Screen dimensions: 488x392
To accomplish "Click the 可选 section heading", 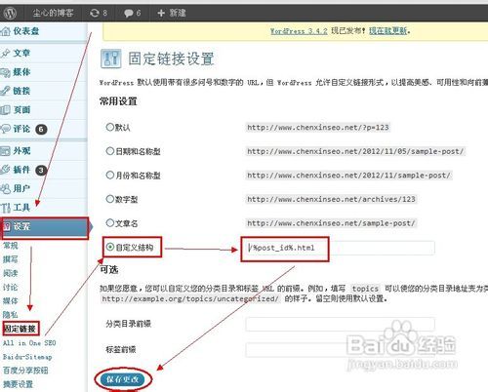I will coord(109,269).
